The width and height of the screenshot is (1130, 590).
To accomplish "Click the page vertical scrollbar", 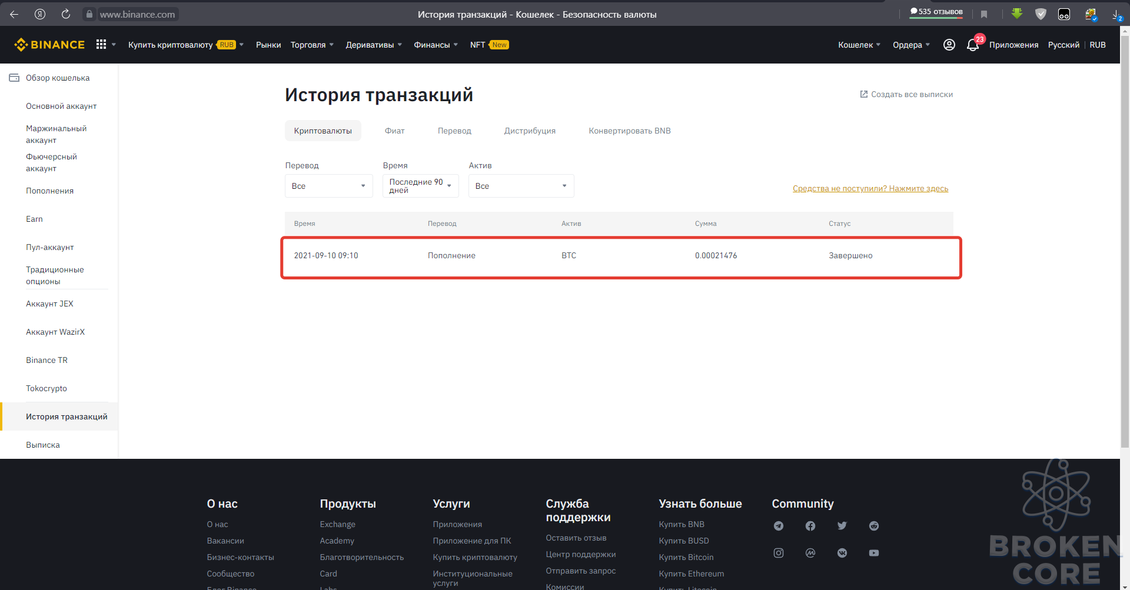I will pos(1125,241).
